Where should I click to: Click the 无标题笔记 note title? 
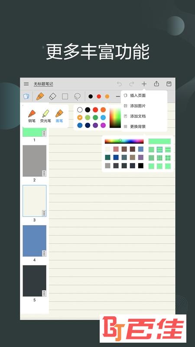pyautogui.click(x=43, y=84)
